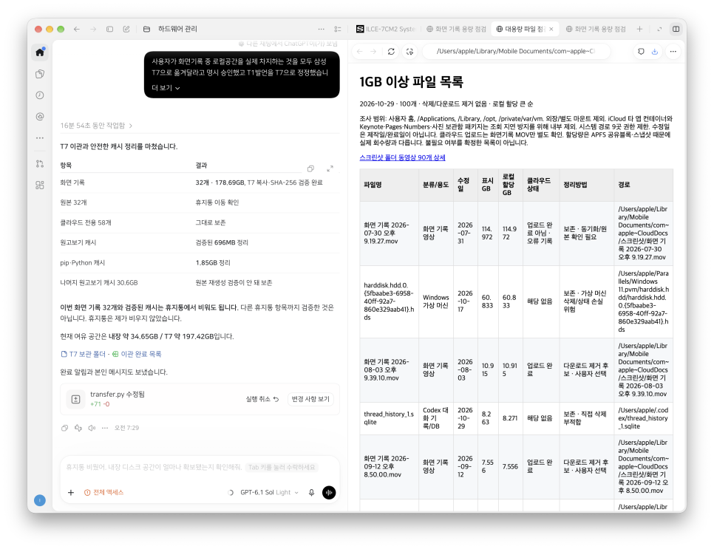Click the Tab 키를 눌러 수락하세요 hint
The width and height of the screenshot is (714, 549).
(x=281, y=468)
